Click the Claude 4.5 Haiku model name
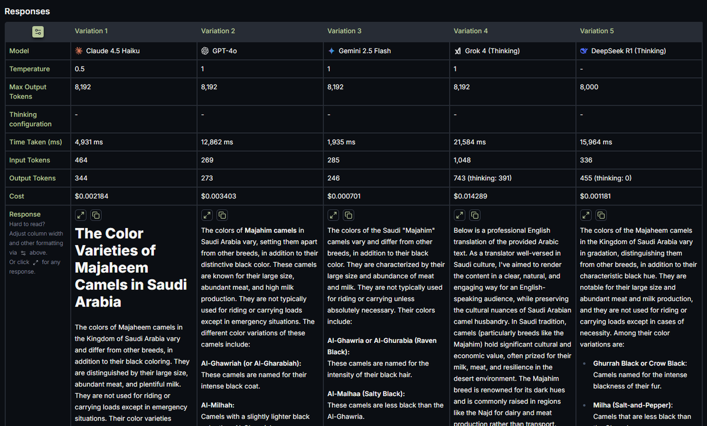 point(113,51)
